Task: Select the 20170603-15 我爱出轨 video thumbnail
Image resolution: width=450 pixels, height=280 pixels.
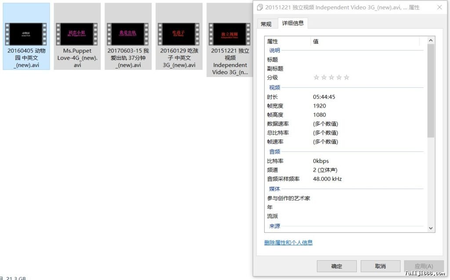Action: (128, 34)
